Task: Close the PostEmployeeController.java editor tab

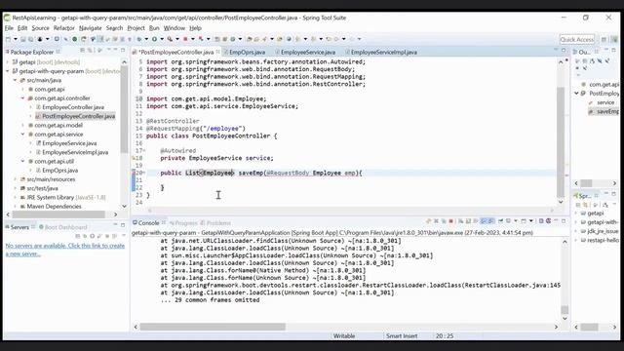Action: pos(218,52)
